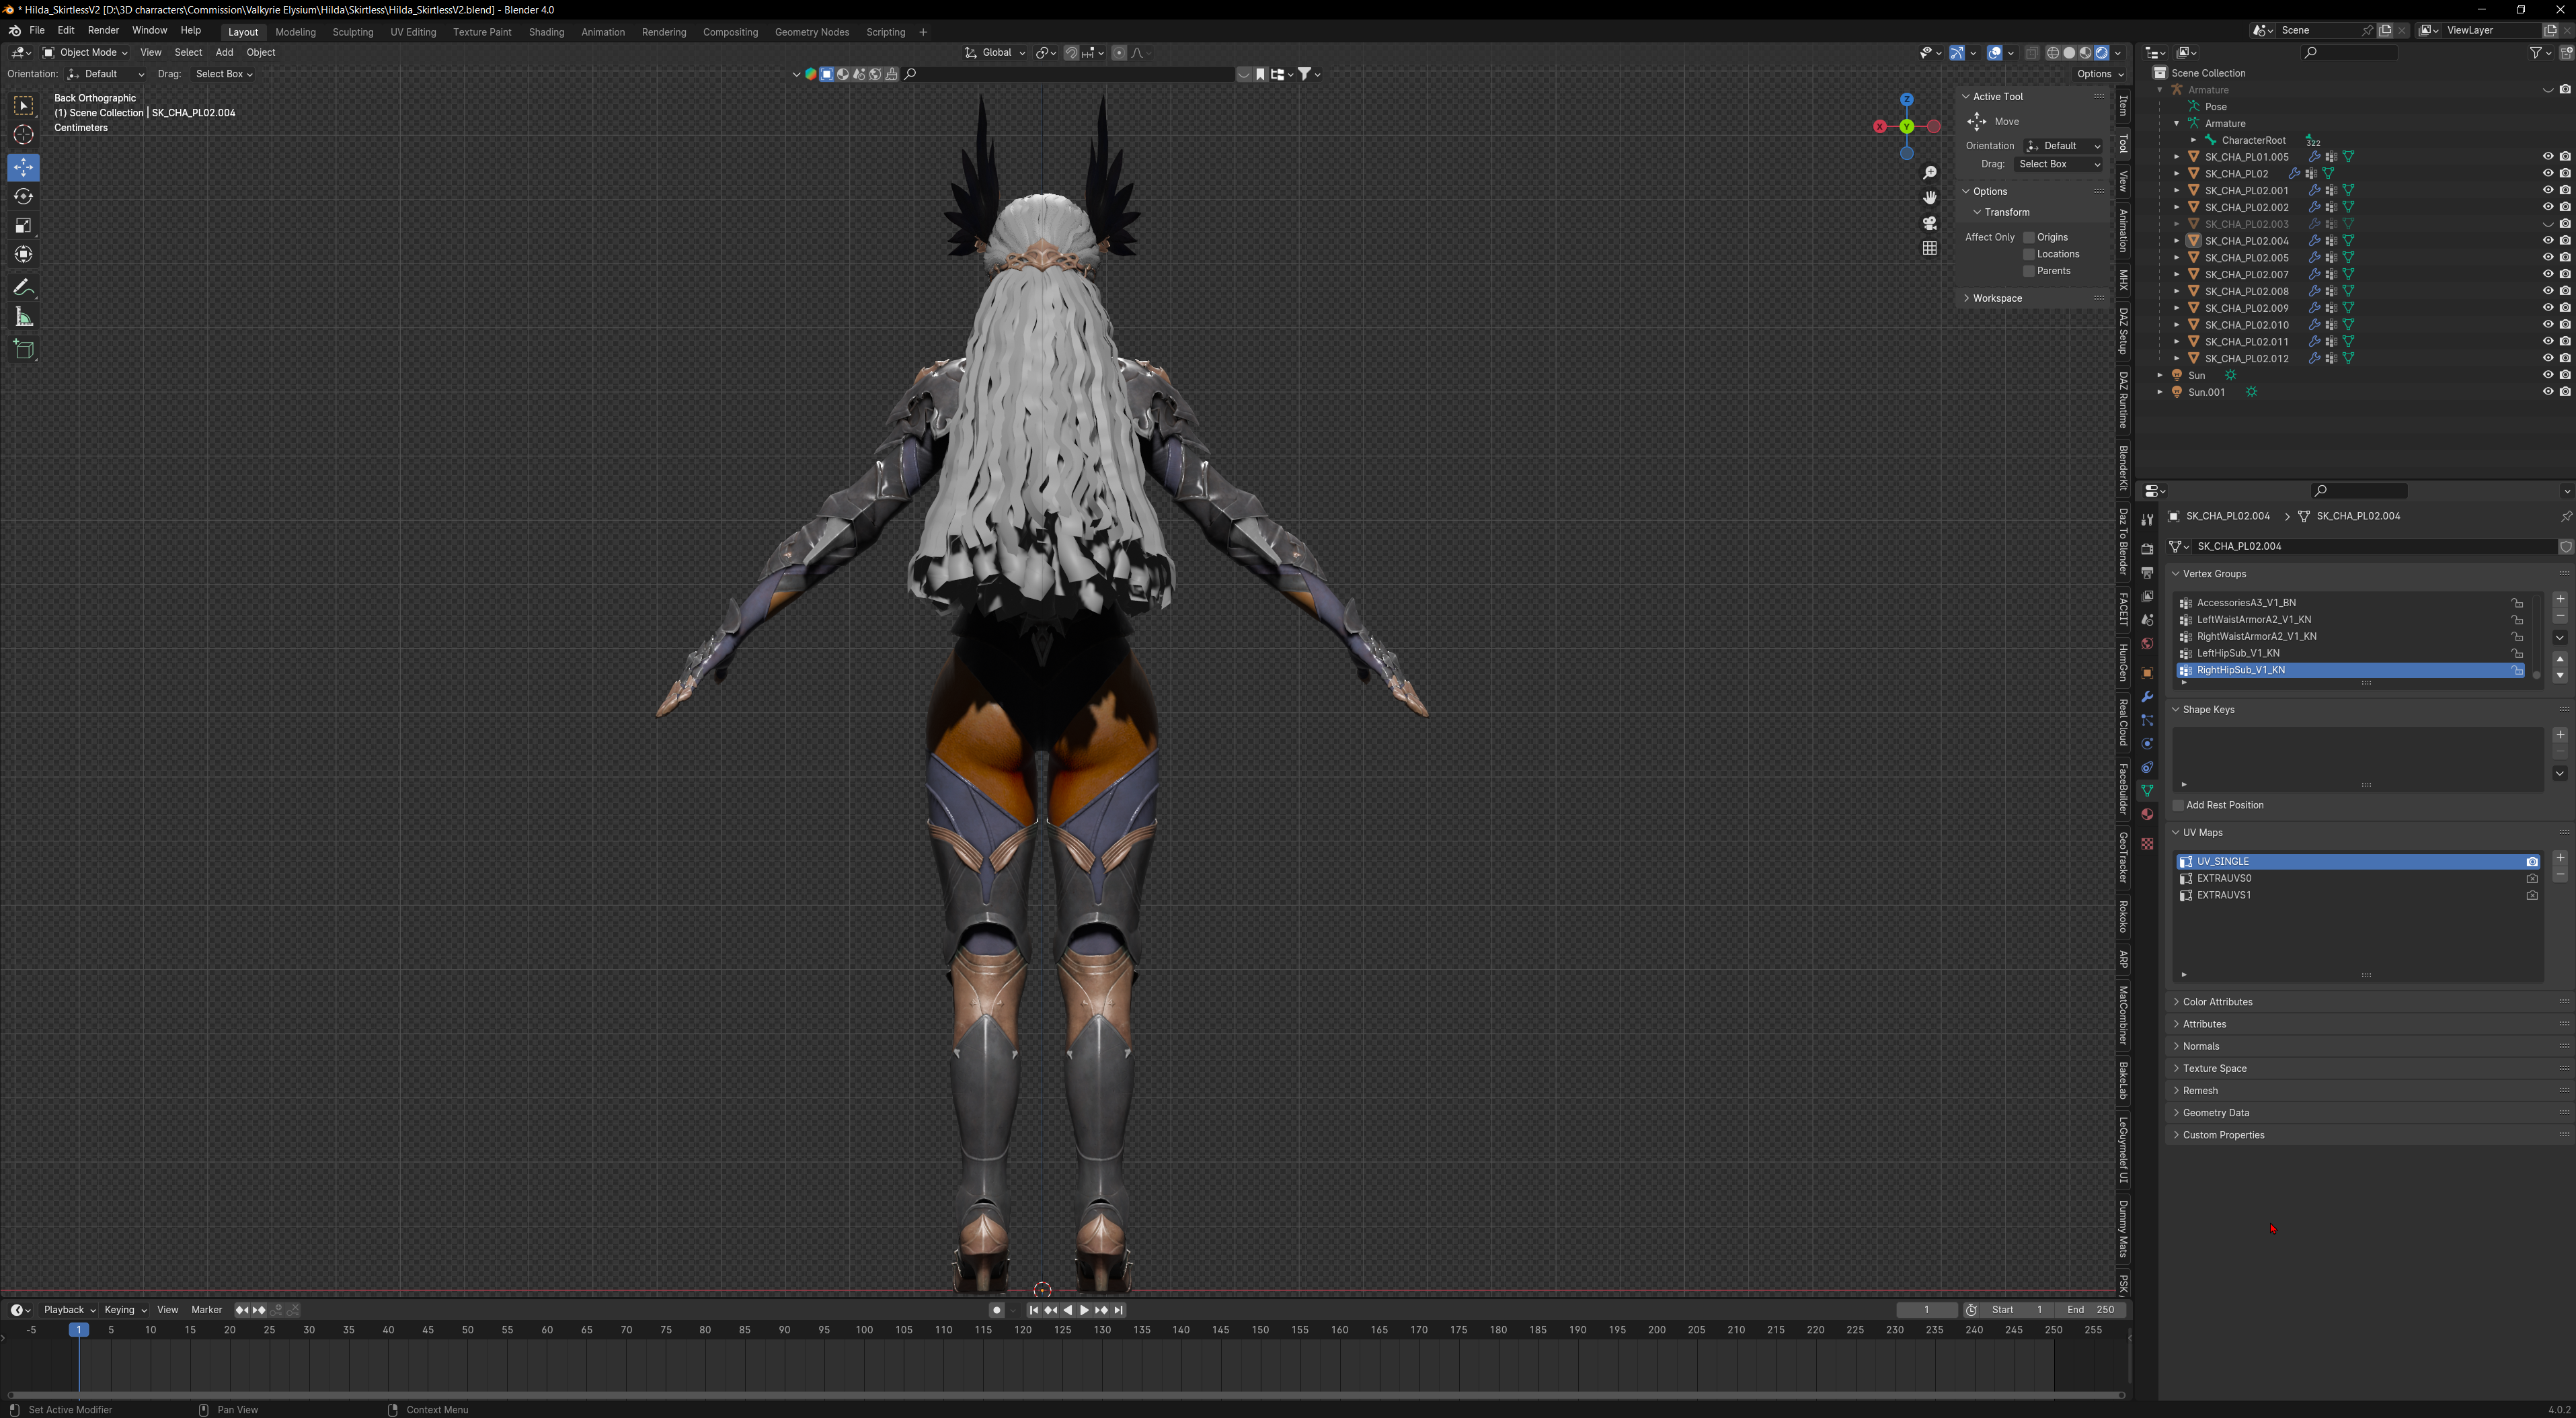Switch viewport to rendered shading
Screen dimensions: 2576x1418
click(x=2102, y=53)
